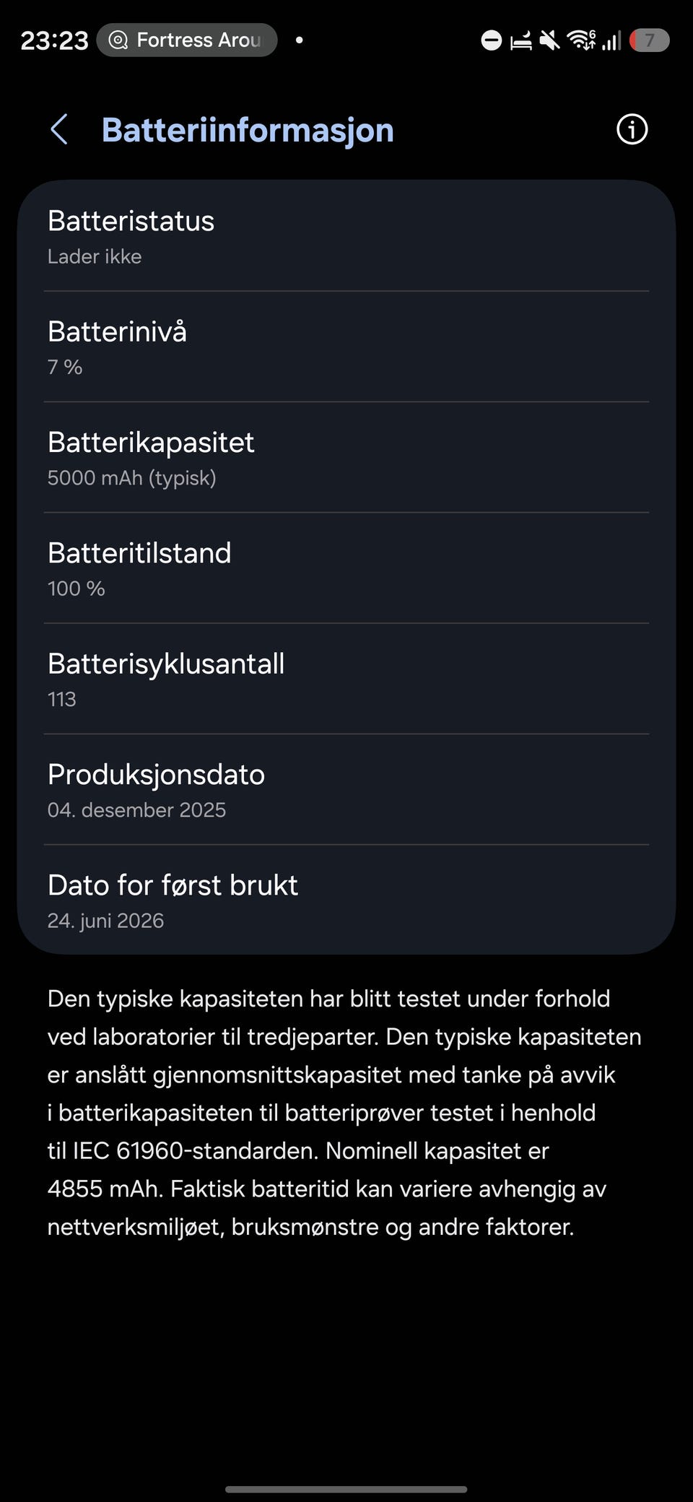Select the Batterisyklusantall 113 row

coord(346,679)
